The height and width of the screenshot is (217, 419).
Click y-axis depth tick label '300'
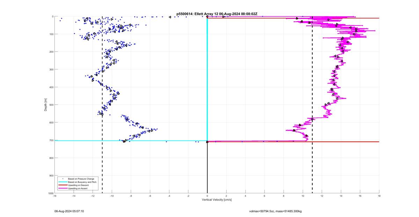tap(51, 69)
